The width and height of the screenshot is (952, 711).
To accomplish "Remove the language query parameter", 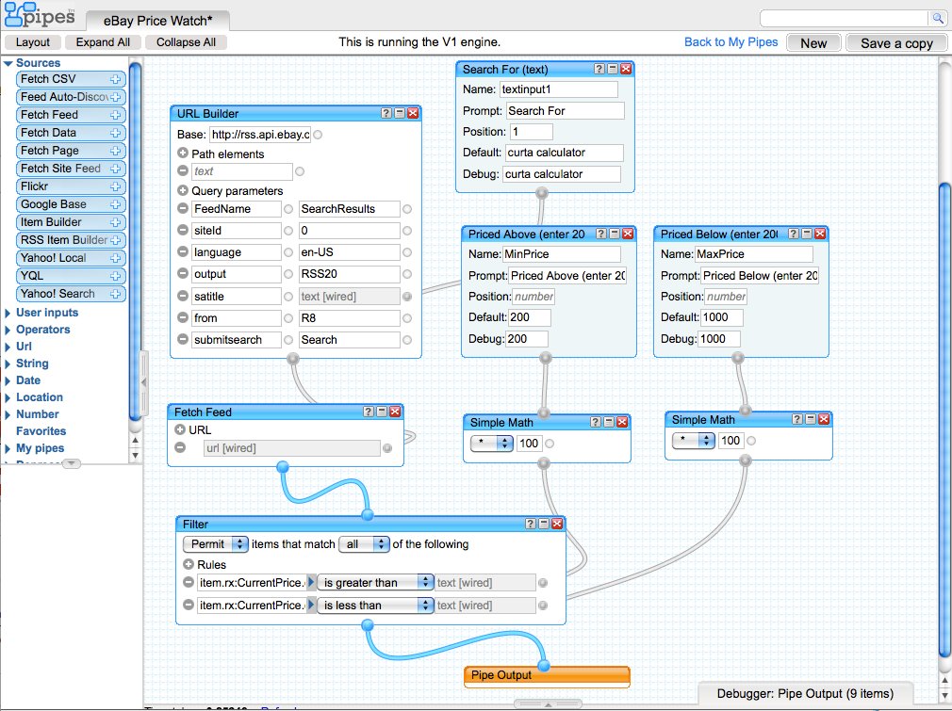I will (182, 251).
